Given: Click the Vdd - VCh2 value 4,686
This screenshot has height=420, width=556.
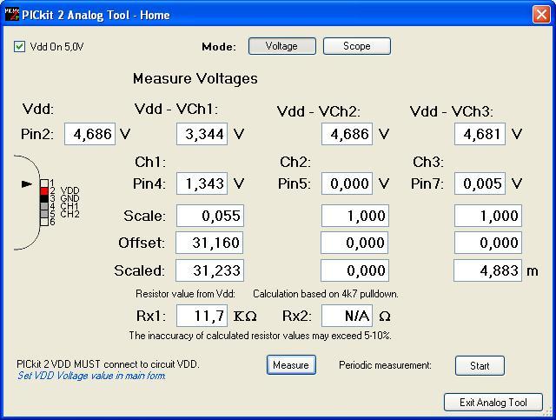Looking at the screenshot, I should point(347,134).
